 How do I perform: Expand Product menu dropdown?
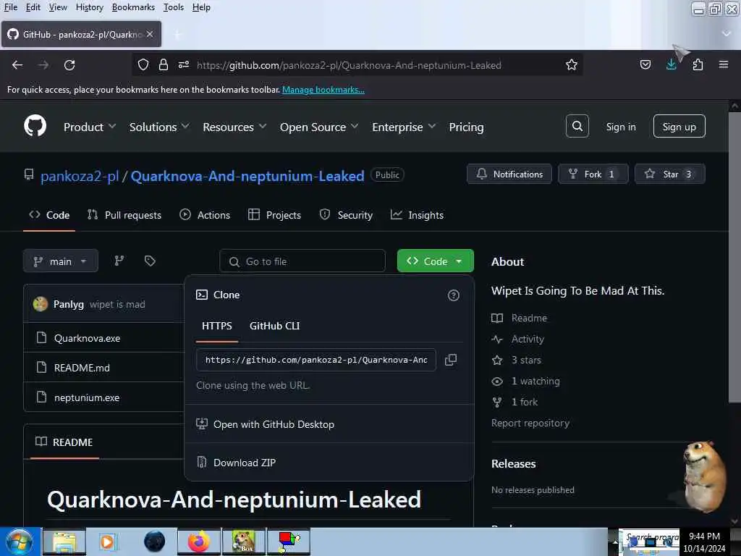pos(90,127)
